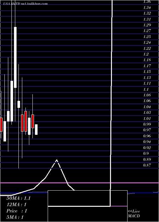Click the last white candlestick near 0.97

[x=36, y=129]
